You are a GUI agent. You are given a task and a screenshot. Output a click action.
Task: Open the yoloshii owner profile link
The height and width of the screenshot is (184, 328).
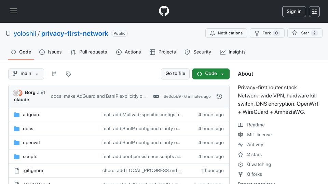click(x=25, y=33)
